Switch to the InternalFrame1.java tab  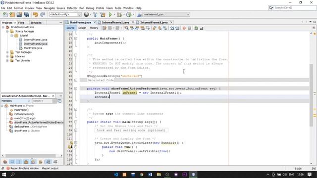coord(115,22)
